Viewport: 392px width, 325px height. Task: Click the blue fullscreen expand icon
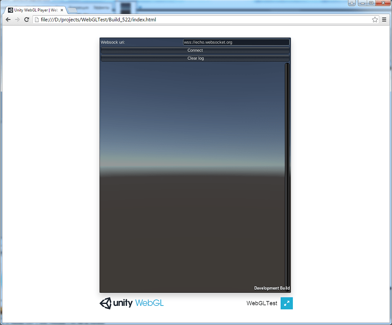pos(286,303)
